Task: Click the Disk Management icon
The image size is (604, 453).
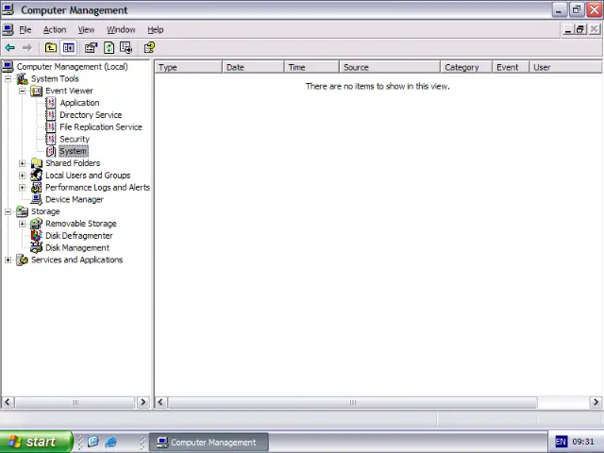Action: (x=37, y=247)
